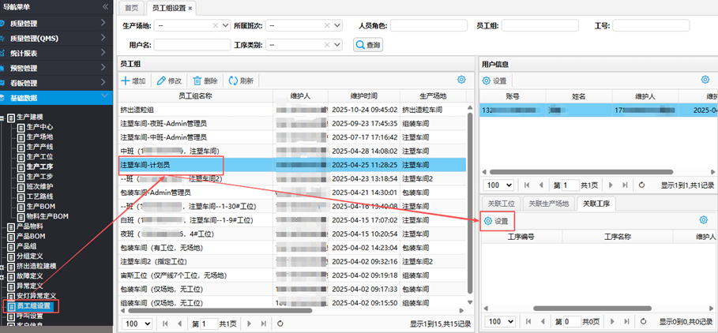Click the 增加 (add) button in 员工组 toolbar

coord(133,80)
